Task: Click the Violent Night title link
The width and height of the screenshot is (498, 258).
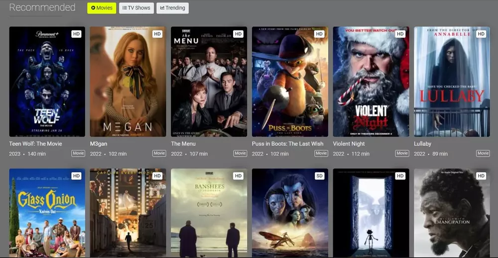Action: pos(349,144)
